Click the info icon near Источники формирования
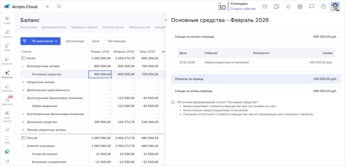The width and height of the screenshot is (345, 166). pos(173,102)
